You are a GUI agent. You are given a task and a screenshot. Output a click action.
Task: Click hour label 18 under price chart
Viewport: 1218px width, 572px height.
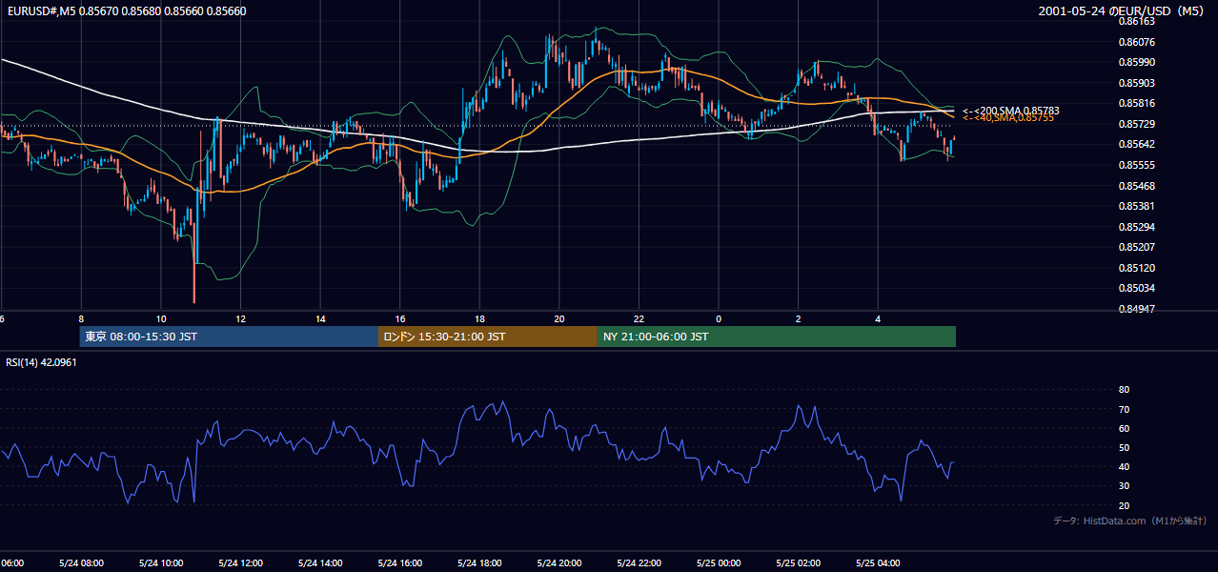click(479, 318)
